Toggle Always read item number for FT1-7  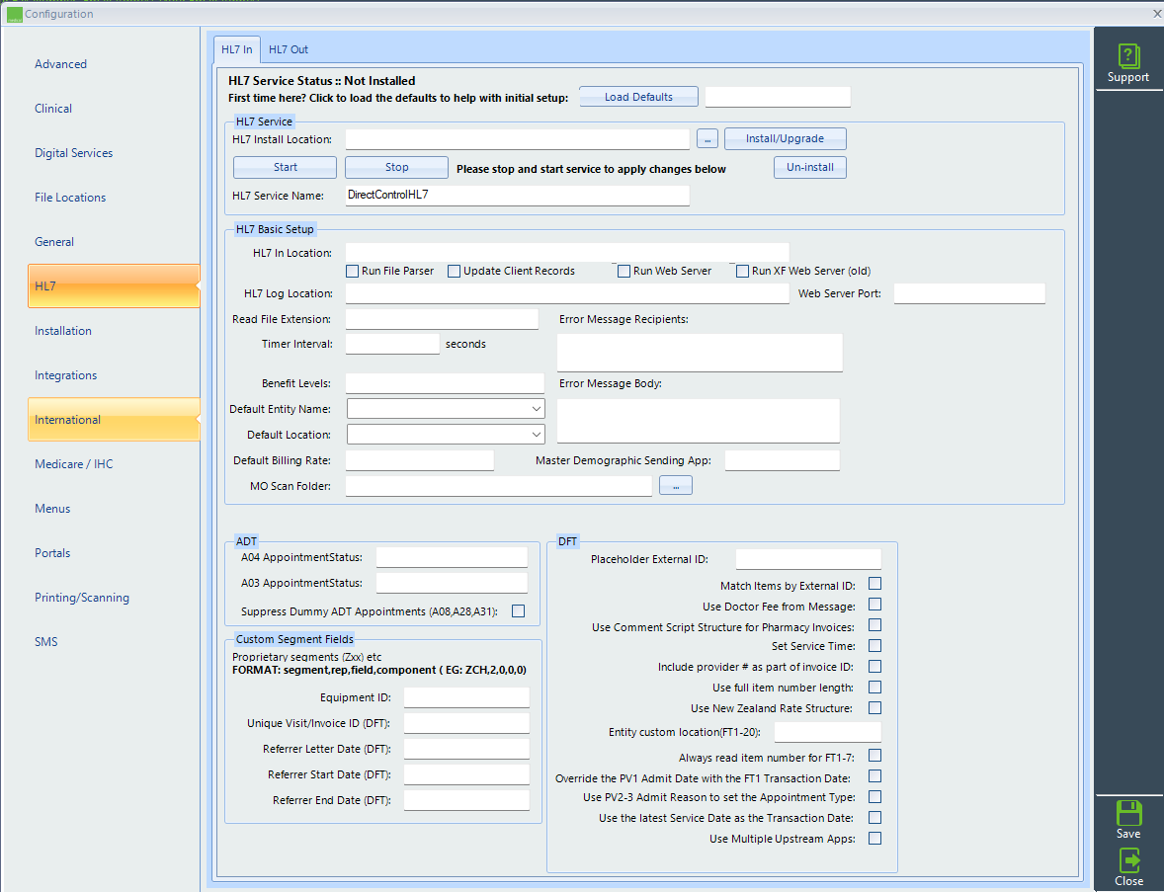coord(875,757)
